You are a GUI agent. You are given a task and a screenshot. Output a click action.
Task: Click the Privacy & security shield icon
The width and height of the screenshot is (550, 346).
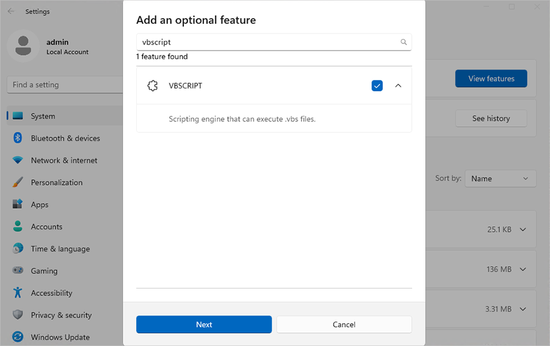(x=18, y=315)
